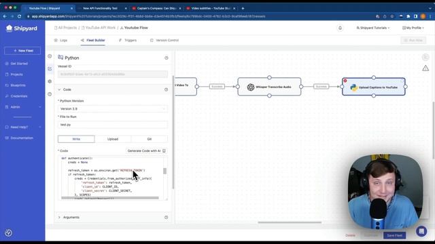This screenshot has width=435, height=244.
Task: Click the Python vessel help icon
Action: (x=167, y=58)
